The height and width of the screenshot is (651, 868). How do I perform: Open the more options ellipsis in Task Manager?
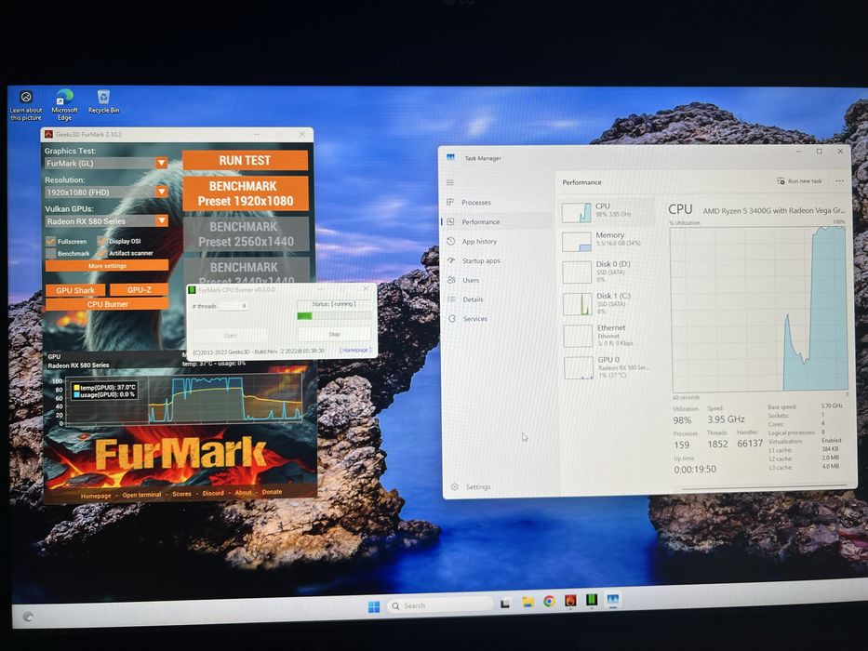pos(839,181)
